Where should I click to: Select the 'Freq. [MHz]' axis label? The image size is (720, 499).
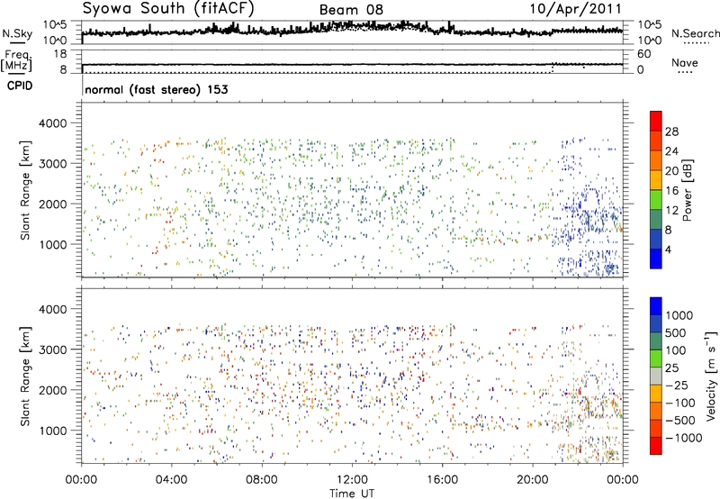(17, 61)
